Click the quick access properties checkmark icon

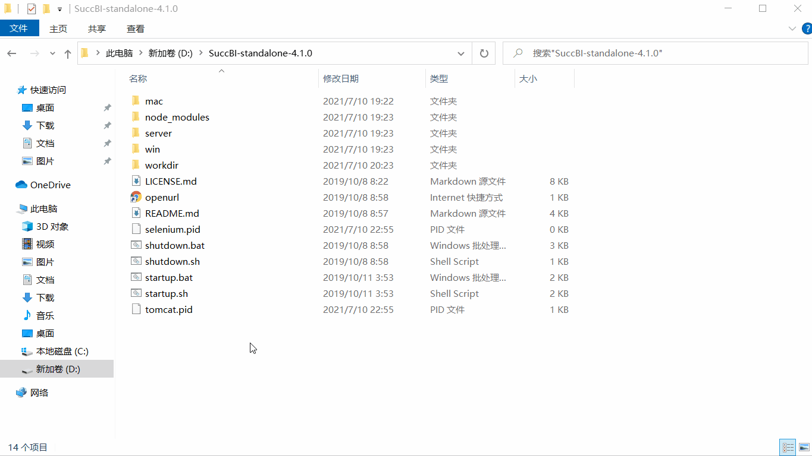[32, 9]
